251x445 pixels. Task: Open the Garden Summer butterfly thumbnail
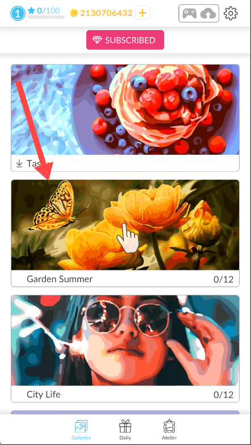(125, 225)
